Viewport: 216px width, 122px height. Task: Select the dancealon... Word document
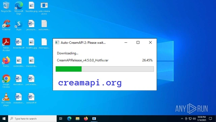[x=19, y=80]
